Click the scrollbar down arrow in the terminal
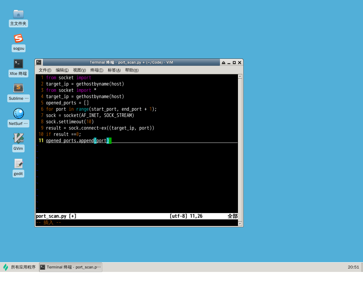The width and height of the screenshot is (363, 282). click(240, 224)
